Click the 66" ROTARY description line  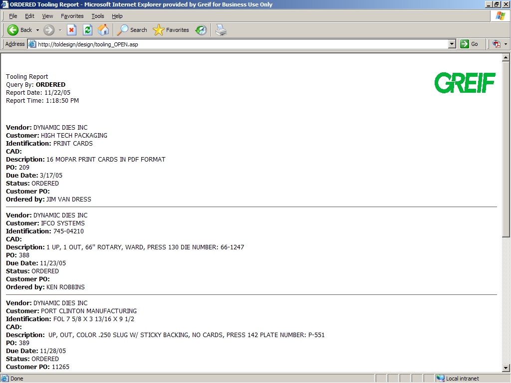pyautogui.click(x=125, y=247)
